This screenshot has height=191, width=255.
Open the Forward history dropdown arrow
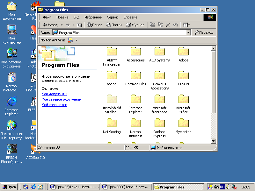73,25
